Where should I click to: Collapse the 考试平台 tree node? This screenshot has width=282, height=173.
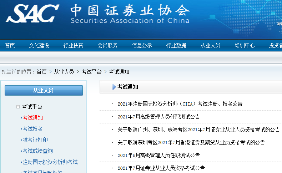(x=18, y=107)
